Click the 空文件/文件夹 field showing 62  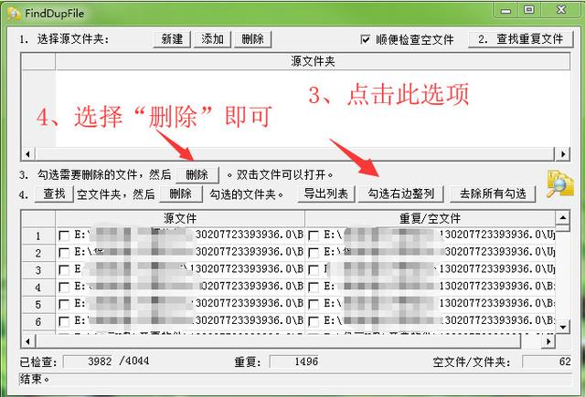(547, 361)
